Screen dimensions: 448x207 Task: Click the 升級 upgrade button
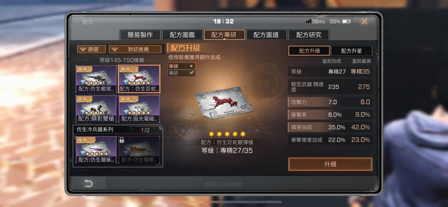point(330,164)
